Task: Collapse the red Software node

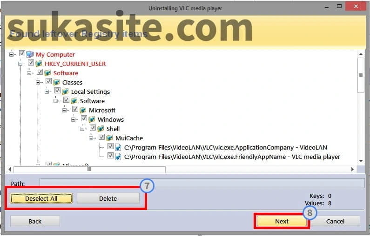Action: pyautogui.click(x=29, y=73)
